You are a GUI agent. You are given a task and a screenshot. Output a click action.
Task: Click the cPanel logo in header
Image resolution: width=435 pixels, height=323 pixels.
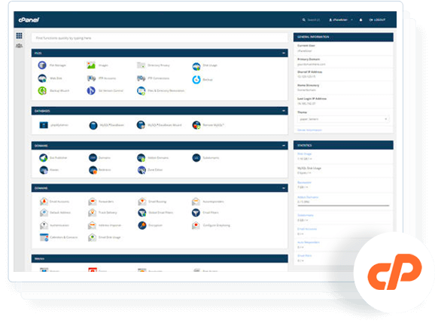(29, 20)
